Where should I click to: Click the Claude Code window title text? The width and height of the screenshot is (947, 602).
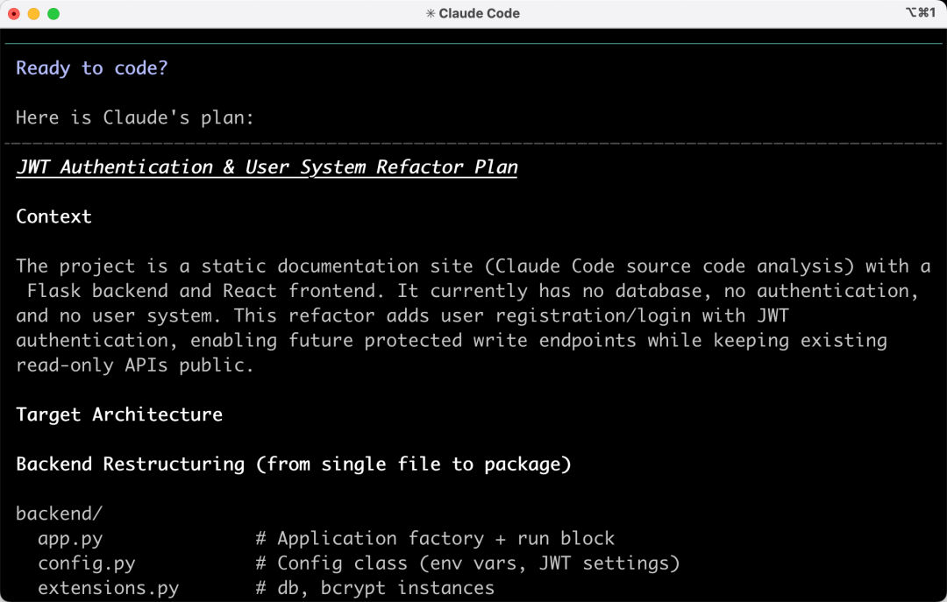point(479,13)
